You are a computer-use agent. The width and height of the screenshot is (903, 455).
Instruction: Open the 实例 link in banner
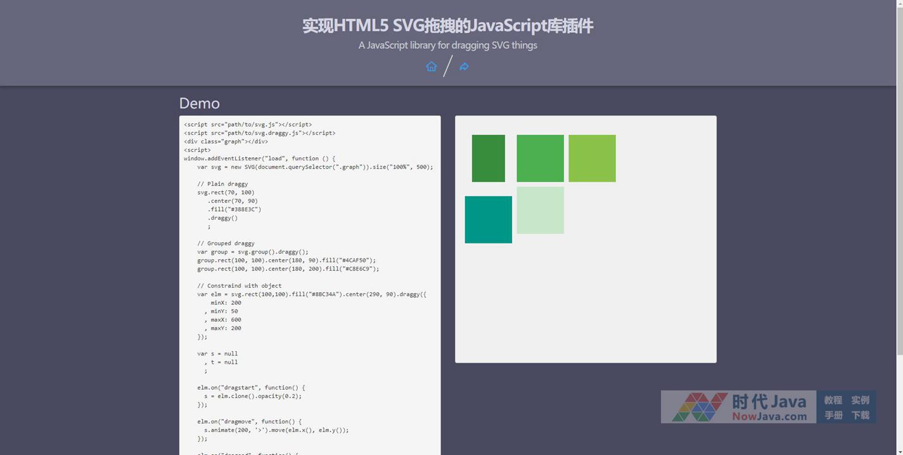(x=860, y=400)
